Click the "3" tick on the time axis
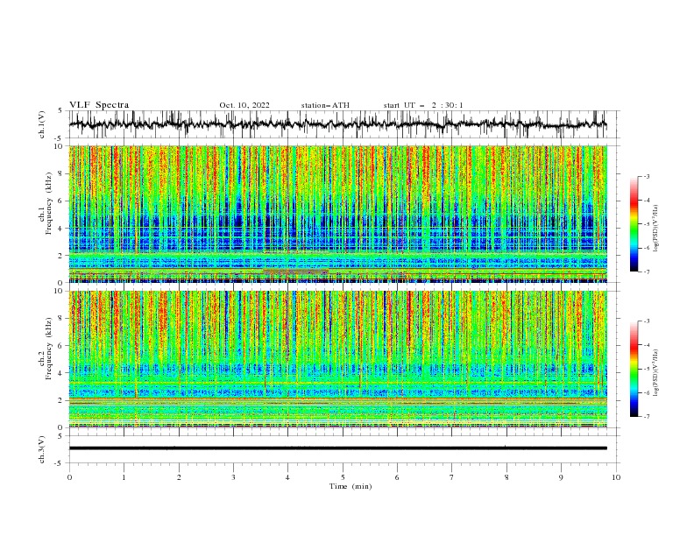Image resolution: width=694 pixels, height=536 pixels. point(233,477)
